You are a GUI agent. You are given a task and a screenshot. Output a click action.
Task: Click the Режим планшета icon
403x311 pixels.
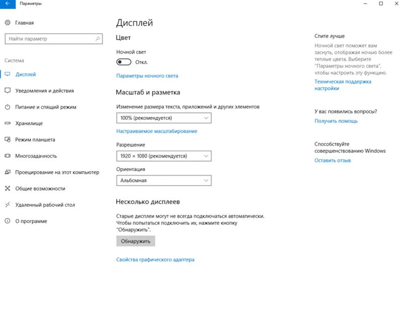coord(8,139)
